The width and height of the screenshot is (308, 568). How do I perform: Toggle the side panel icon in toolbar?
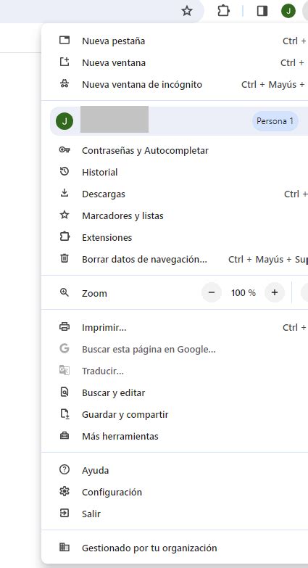[x=262, y=11]
